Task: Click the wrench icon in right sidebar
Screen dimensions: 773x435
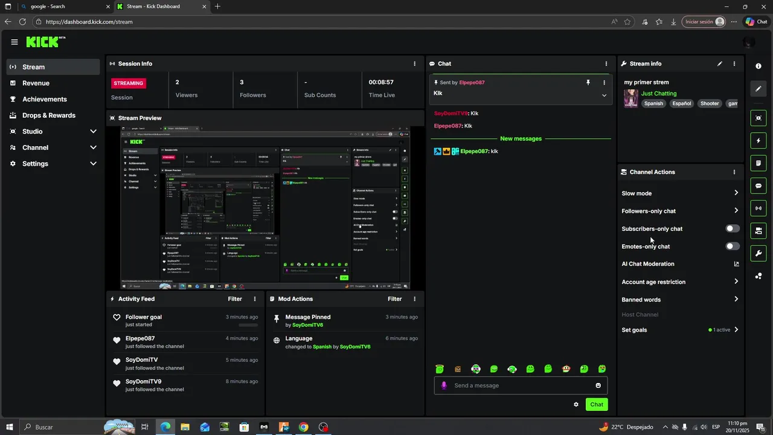Action: click(x=759, y=253)
